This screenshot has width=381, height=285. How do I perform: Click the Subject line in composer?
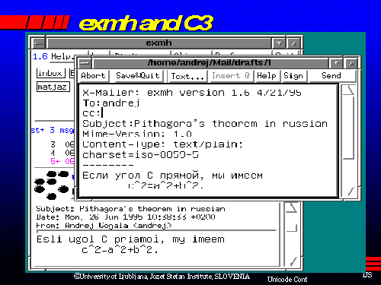click(x=205, y=124)
